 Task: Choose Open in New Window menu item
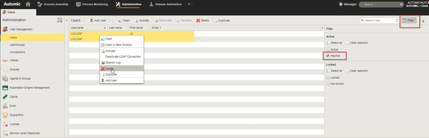122,45
